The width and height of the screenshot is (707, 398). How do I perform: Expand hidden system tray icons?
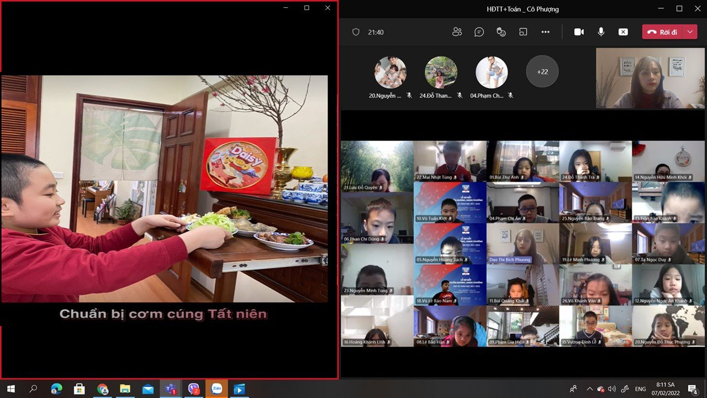[589, 389]
